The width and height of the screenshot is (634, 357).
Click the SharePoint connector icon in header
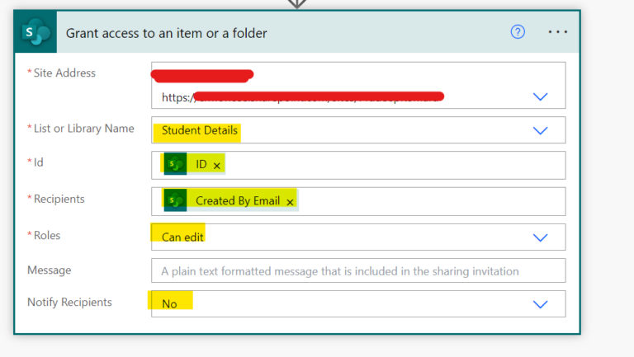tap(35, 32)
